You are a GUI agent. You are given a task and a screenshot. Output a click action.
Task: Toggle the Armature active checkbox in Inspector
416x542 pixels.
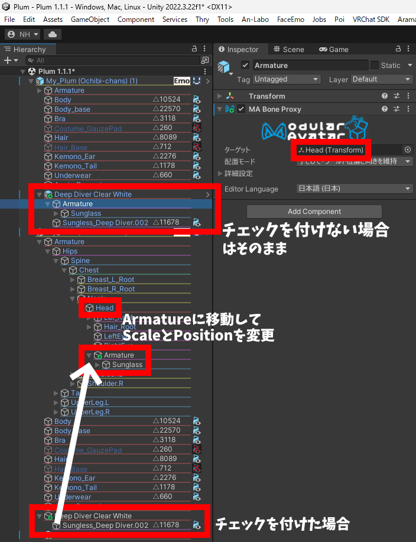coord(245,65)
